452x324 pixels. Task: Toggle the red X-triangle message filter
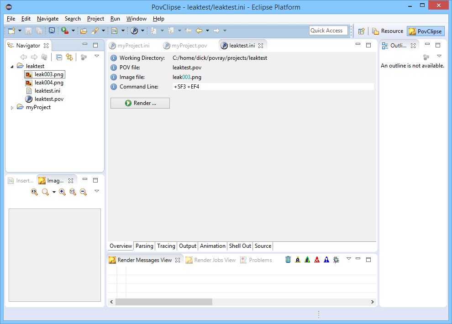317,260
